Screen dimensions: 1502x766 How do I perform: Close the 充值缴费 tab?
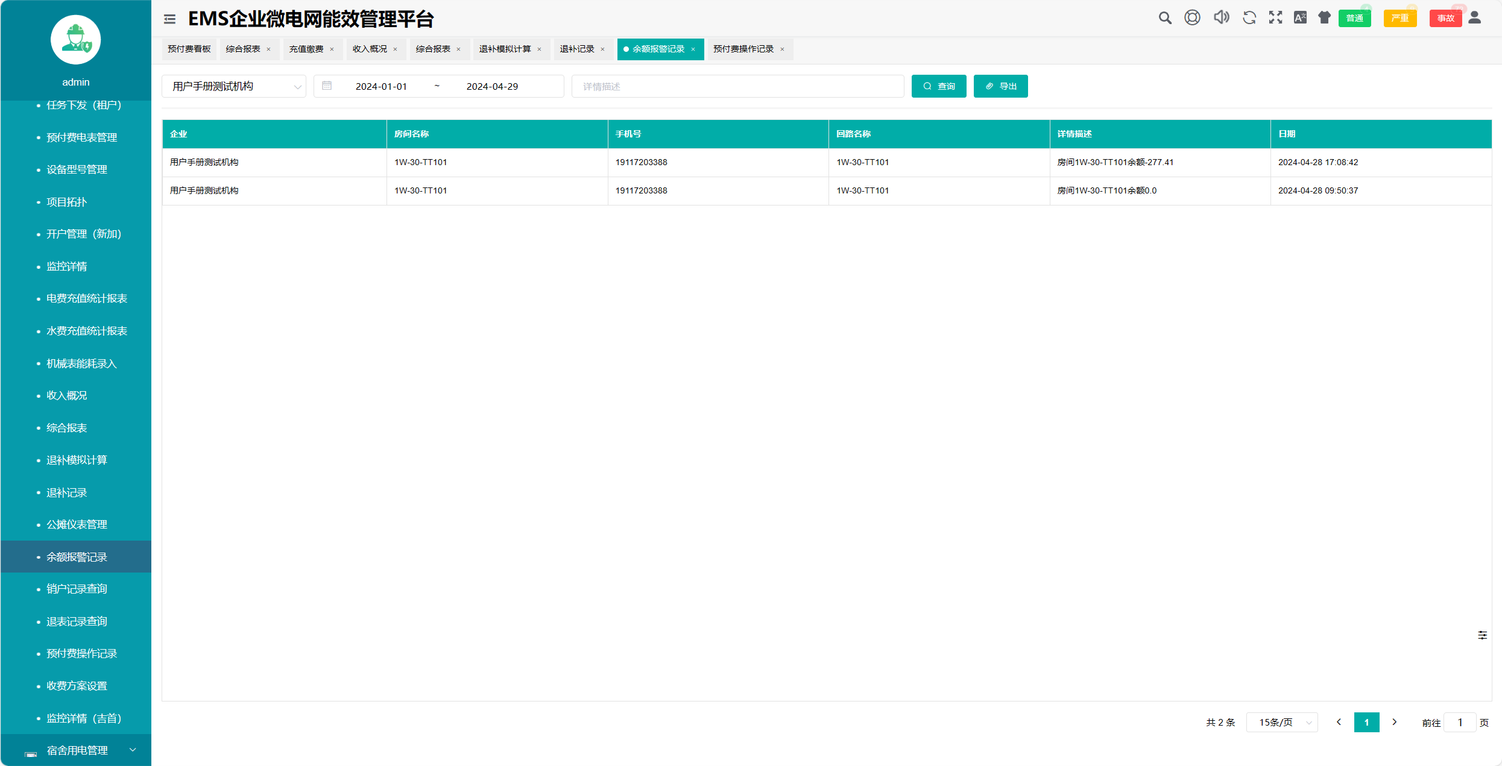(332, 49)
